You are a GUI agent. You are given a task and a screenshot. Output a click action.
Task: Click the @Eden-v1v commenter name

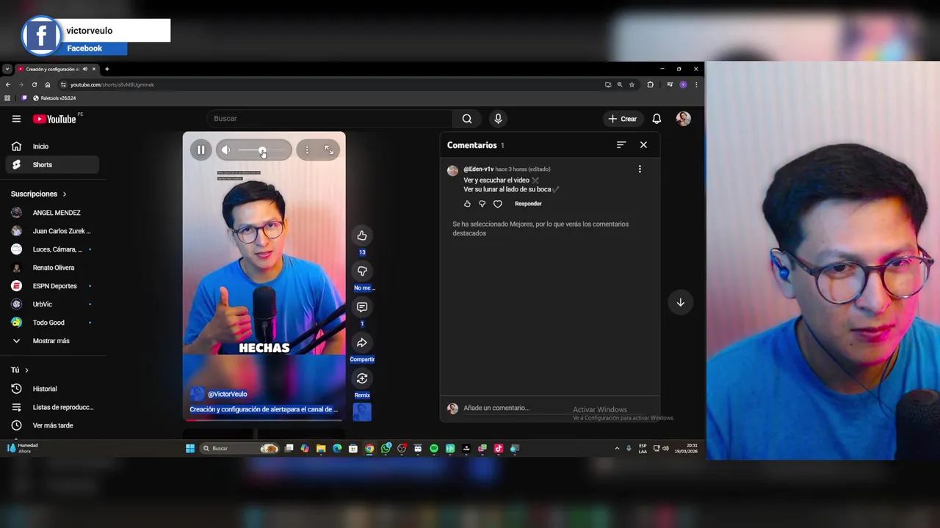tap(478, 169)
